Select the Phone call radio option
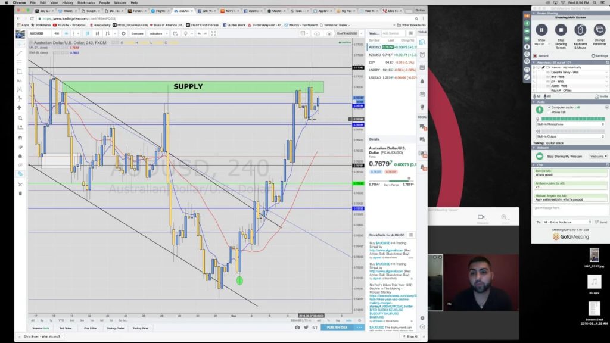 (549, 112)
